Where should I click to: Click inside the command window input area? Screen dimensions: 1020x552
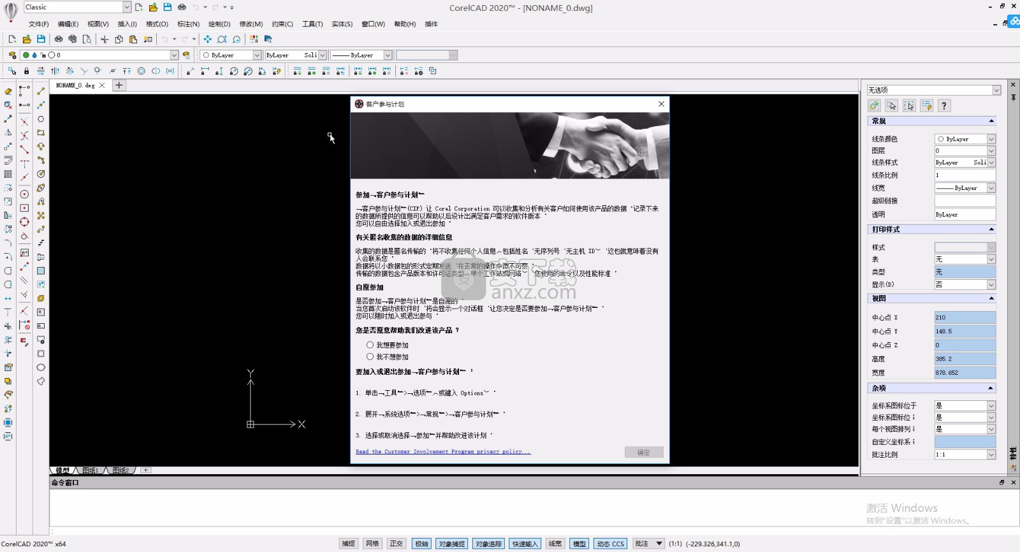coord(534,508)
